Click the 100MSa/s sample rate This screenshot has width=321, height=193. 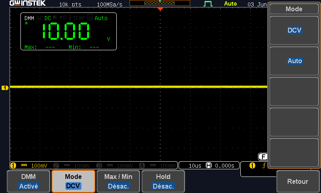[110, 4]
